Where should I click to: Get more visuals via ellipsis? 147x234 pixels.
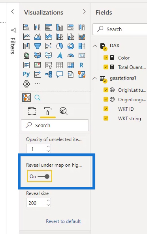[38, 84]
